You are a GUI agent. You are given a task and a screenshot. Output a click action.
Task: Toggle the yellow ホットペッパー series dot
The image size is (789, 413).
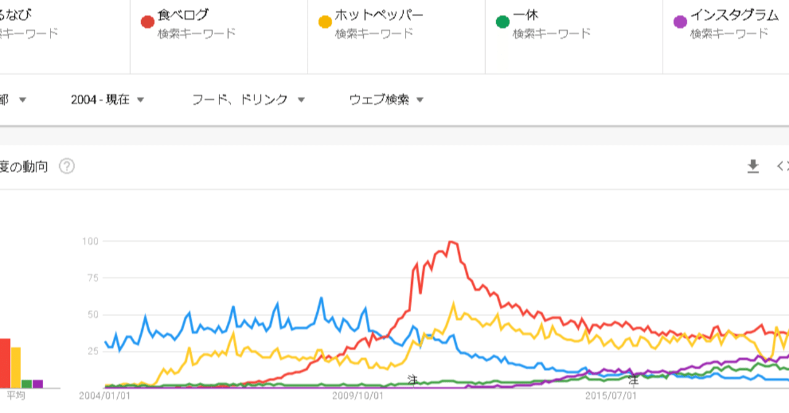click(323, 20)
